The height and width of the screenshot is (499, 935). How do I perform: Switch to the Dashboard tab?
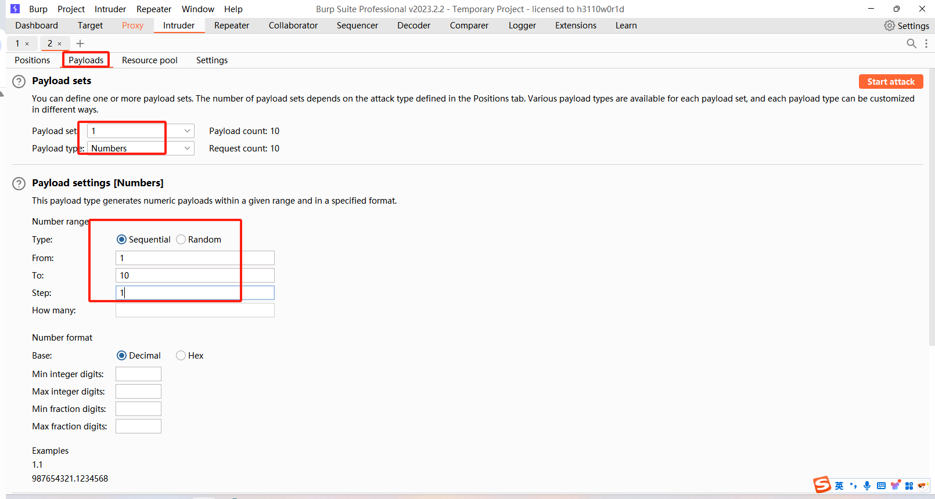[x=37, y=26]
